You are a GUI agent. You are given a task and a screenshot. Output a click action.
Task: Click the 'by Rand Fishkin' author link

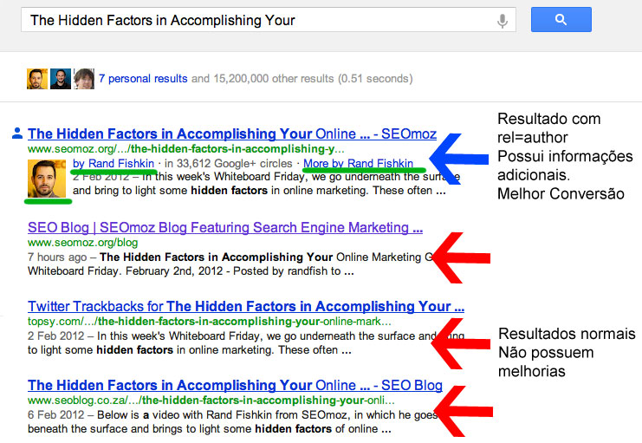click(x=114, y=163)
